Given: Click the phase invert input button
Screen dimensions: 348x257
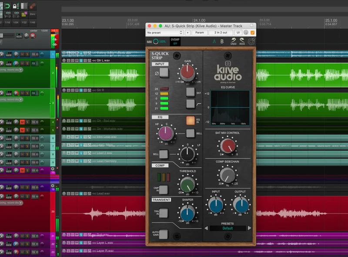Looking at the screenshot, I should [x=164, y=73].
